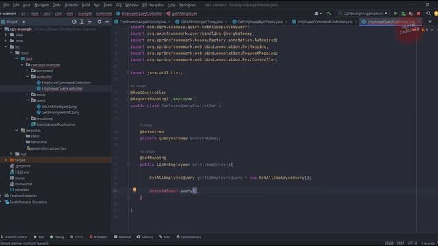This screenshot has height=246, width=438.
Task: Select GetEmployeeByIdQuery in project tree
Action: 60,112
